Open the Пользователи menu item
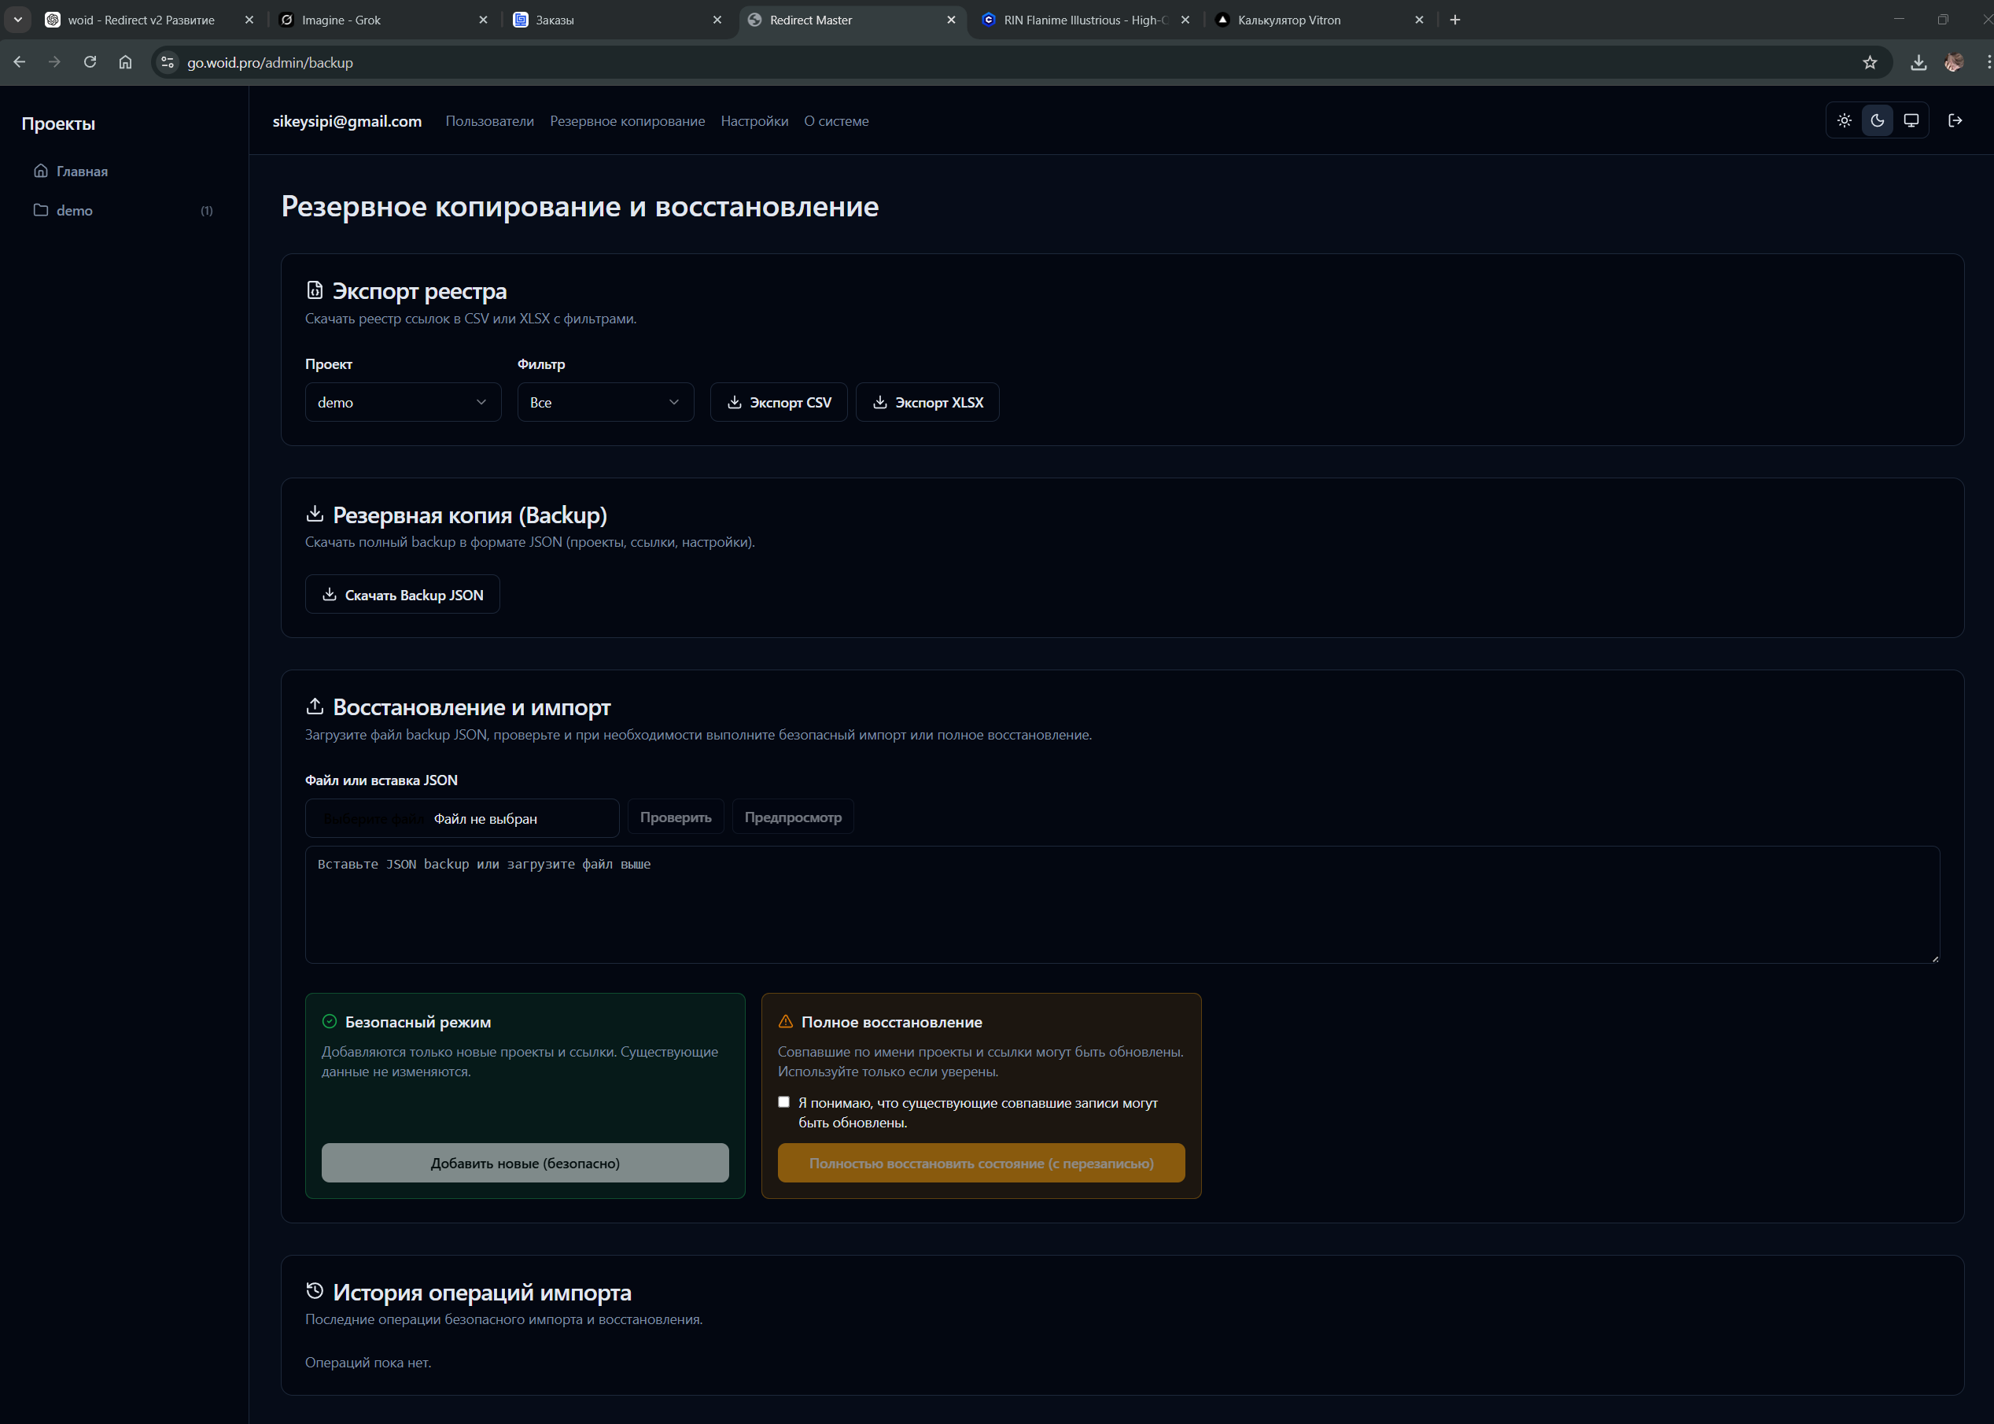The width and height of the screenshot is (1994, 1424). point(489,121)
